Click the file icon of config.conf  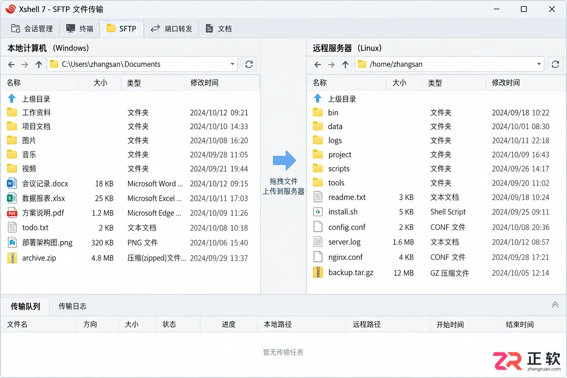318,227
